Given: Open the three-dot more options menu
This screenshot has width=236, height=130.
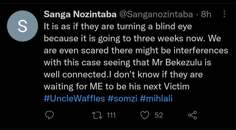Looking at the screenshot, I should 225,14.
